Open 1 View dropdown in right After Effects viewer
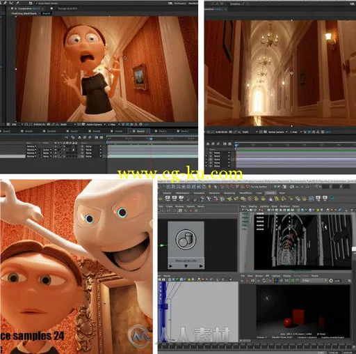 coord(296,132)
